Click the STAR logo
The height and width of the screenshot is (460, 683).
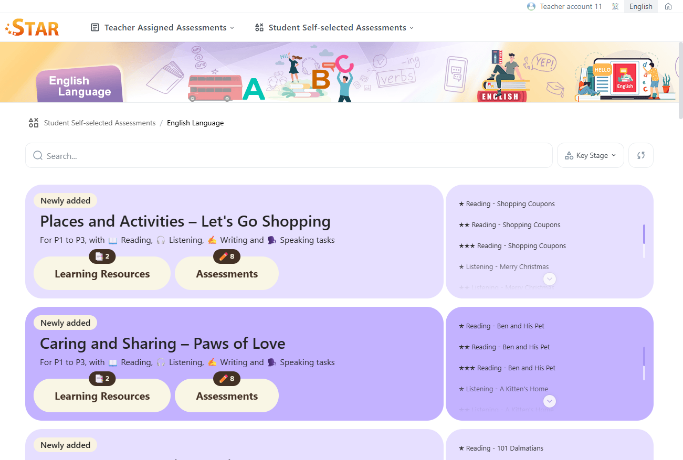[32, 27]
